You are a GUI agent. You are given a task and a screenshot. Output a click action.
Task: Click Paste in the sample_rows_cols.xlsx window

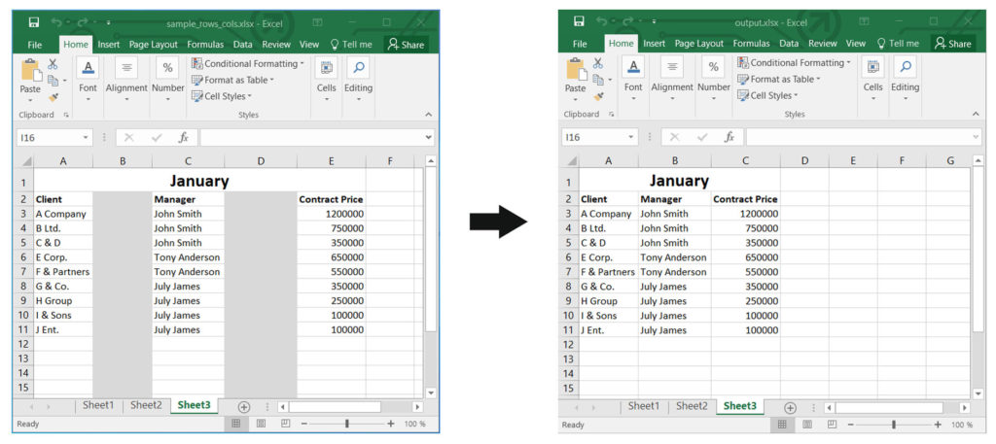(30, 76)
